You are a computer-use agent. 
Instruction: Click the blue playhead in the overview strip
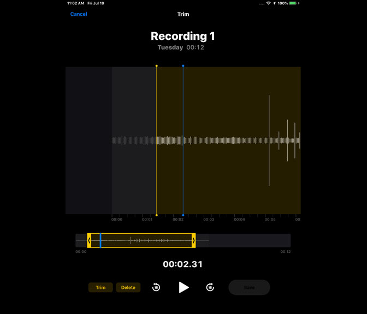coord(100,240)
